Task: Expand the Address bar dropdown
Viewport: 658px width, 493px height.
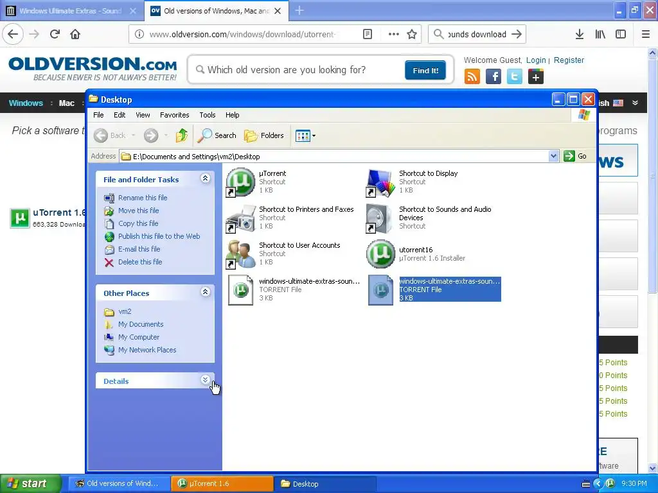Action: (x=553, y=157)
